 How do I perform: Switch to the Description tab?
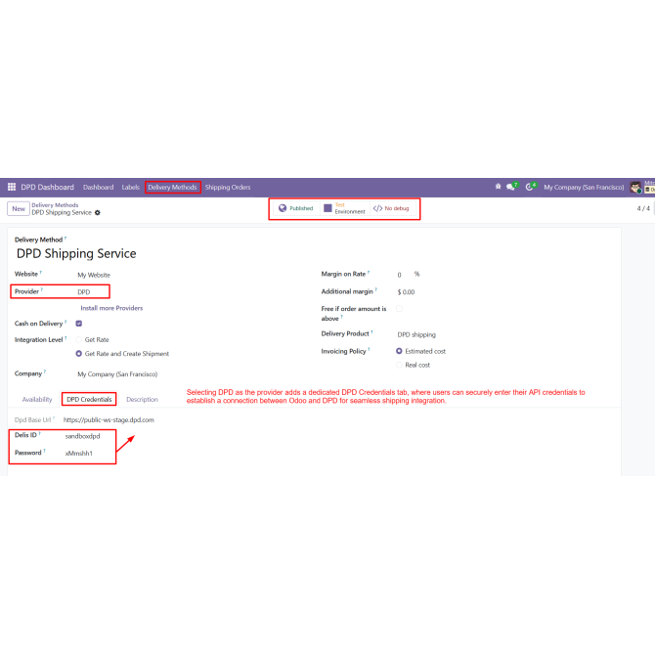pos(142,399)
